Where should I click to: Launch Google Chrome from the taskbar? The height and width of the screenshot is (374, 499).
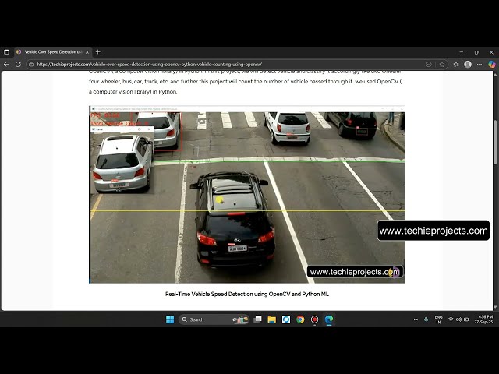tap(300, 319)
